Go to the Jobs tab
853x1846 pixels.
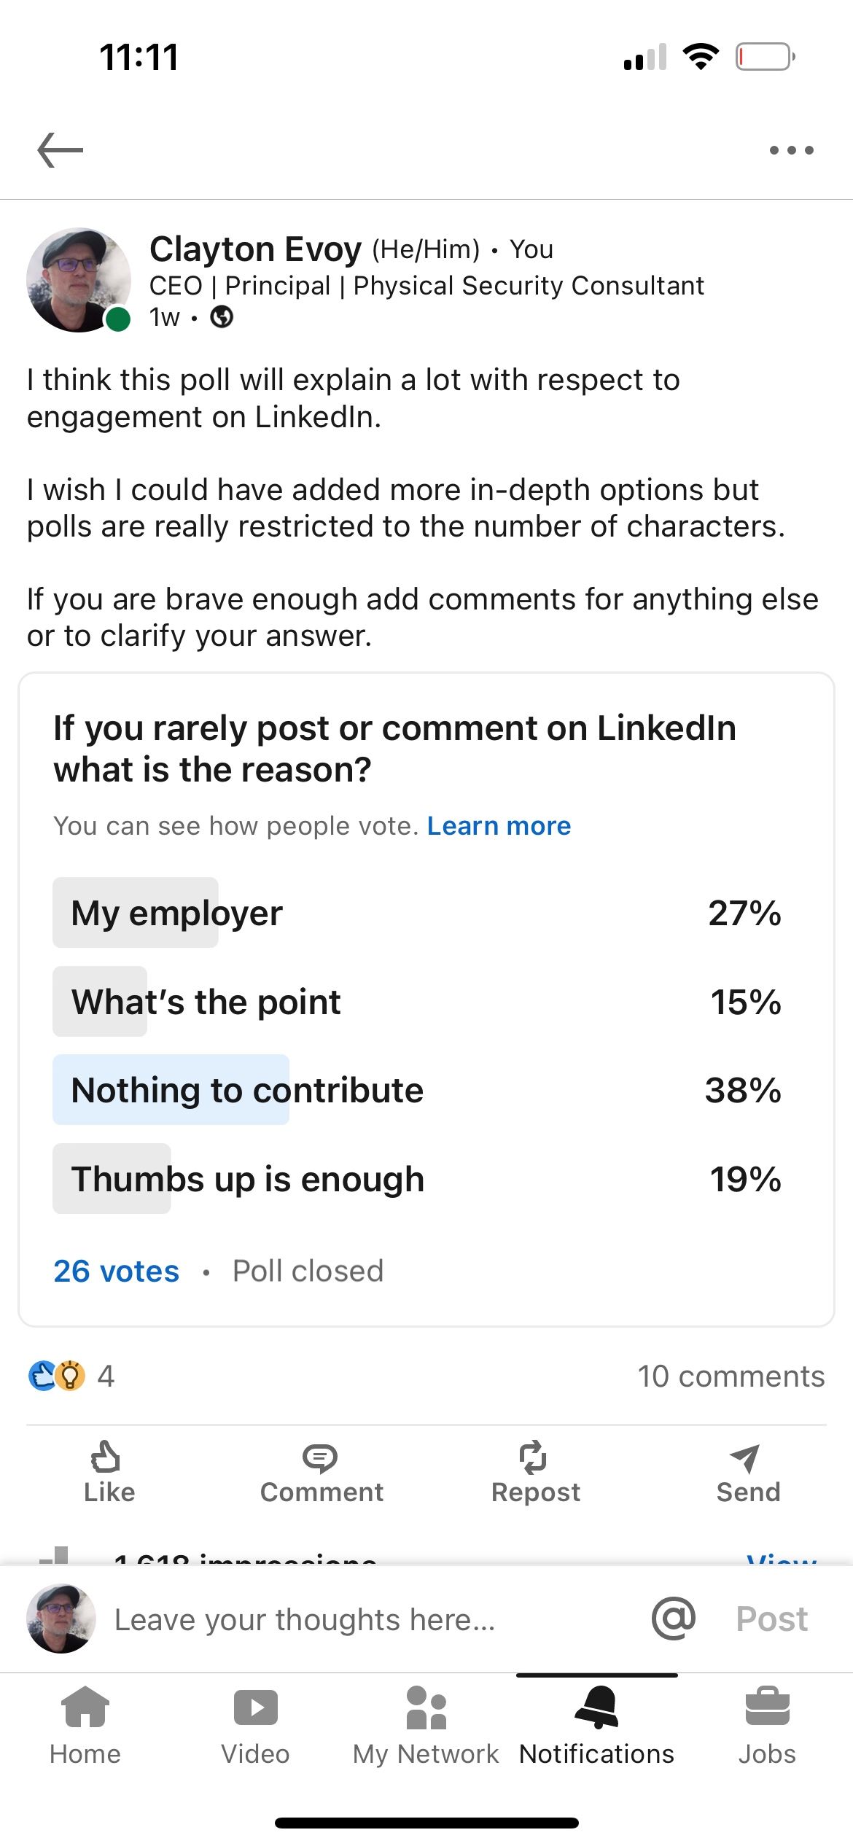(767, 1726)
